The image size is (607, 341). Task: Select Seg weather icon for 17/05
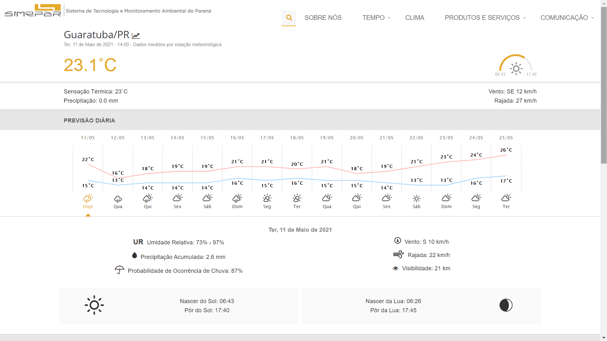pos(267,198)
